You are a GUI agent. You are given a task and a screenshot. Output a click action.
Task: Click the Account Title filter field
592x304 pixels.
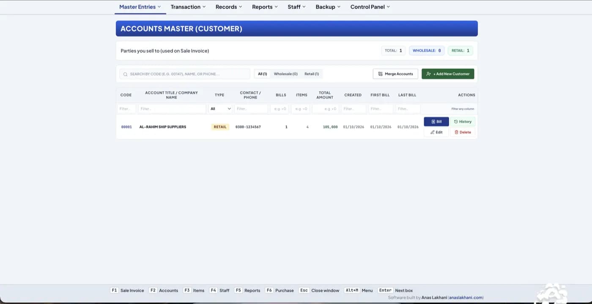[x=172, y=109]
